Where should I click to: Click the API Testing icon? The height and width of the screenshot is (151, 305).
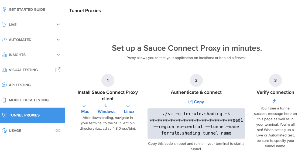4,85
